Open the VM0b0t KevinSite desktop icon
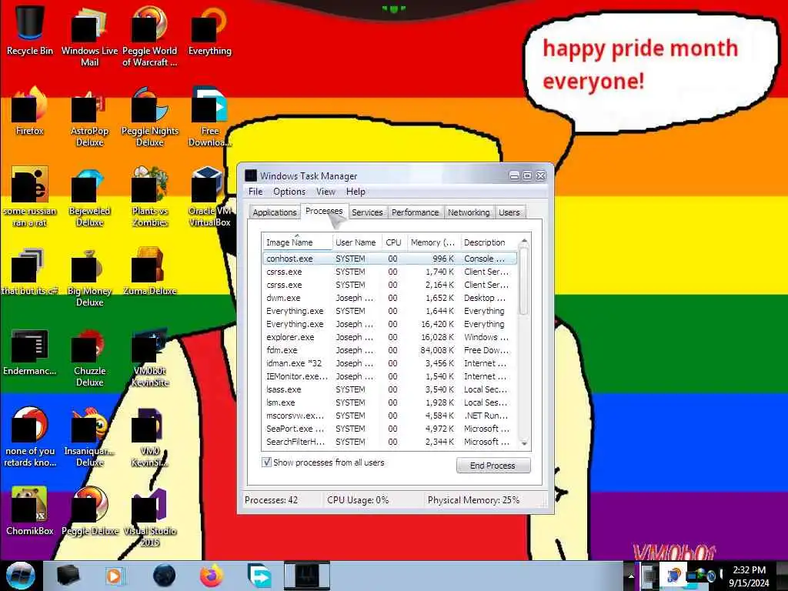Image resolution: width=788 pixels, height=591 pixels. click(150, 357)
